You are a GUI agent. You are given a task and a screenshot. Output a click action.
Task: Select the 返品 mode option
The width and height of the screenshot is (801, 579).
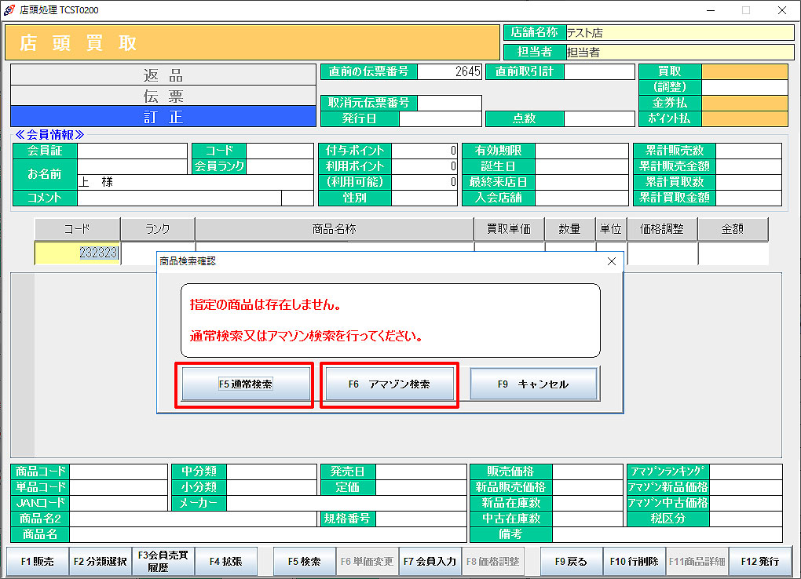coord(163,75)
